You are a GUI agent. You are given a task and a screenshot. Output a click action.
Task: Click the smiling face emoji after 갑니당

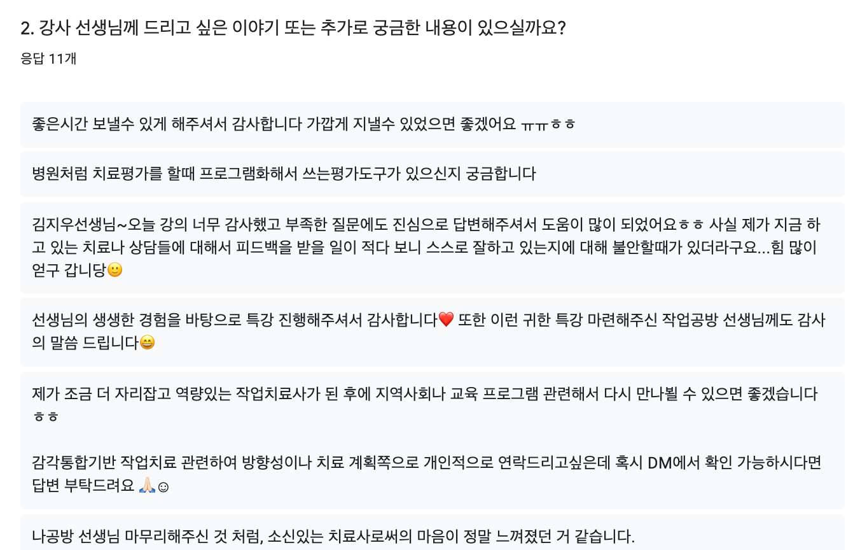click(115, 270)
